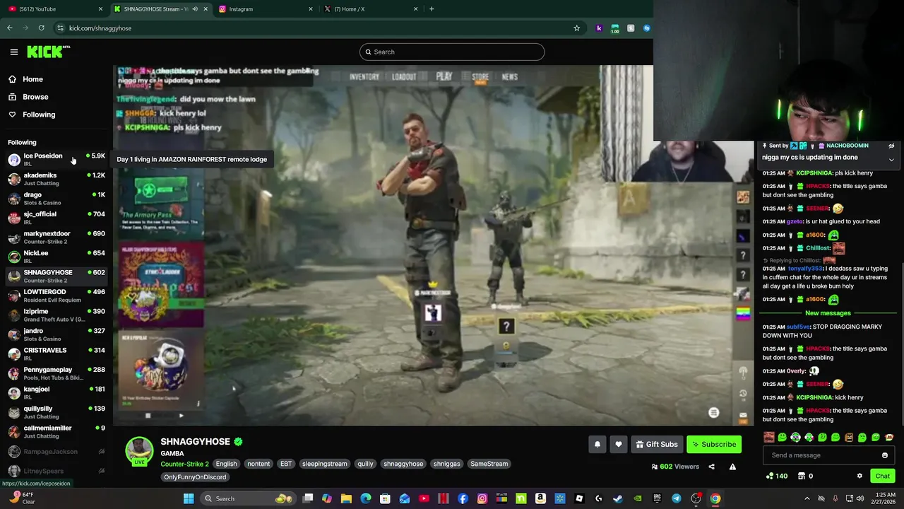Open akademiks channel in Following list

(56, 179)
